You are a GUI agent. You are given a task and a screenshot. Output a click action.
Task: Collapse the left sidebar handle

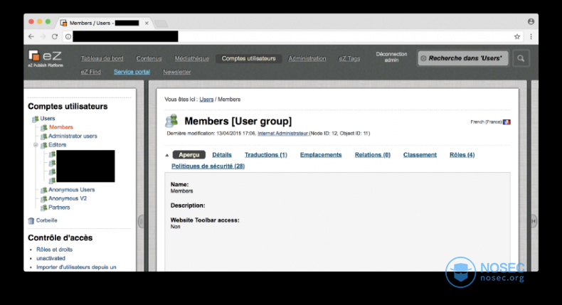click(x=141, y=221)
